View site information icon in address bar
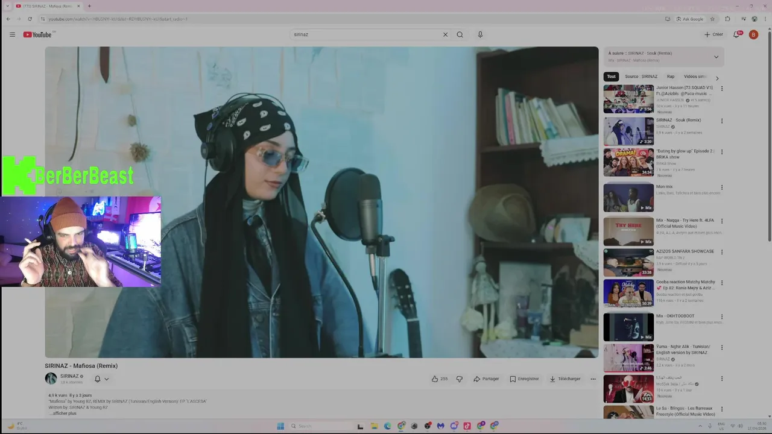Screen dimensions: 772x434 [x=42, y=19]
